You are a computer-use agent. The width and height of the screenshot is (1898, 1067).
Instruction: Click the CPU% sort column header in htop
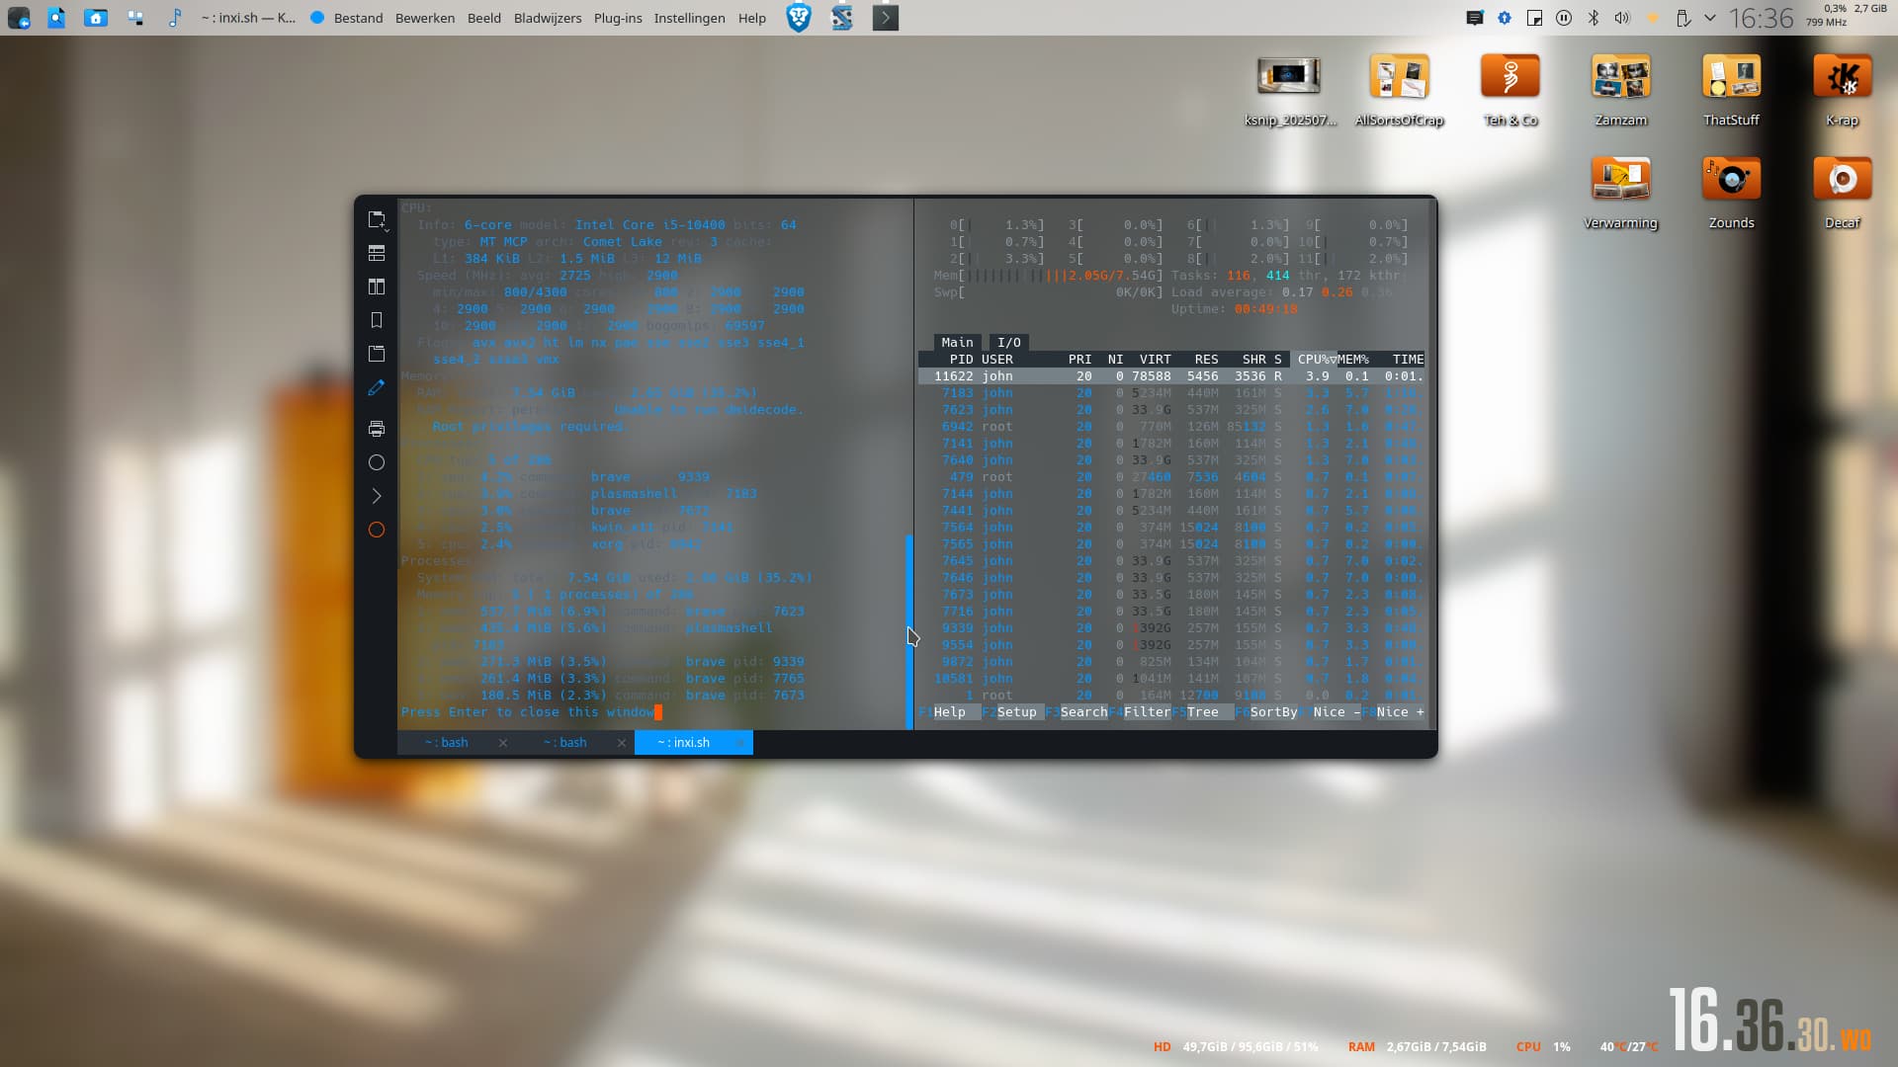[x=1315, y=360]
